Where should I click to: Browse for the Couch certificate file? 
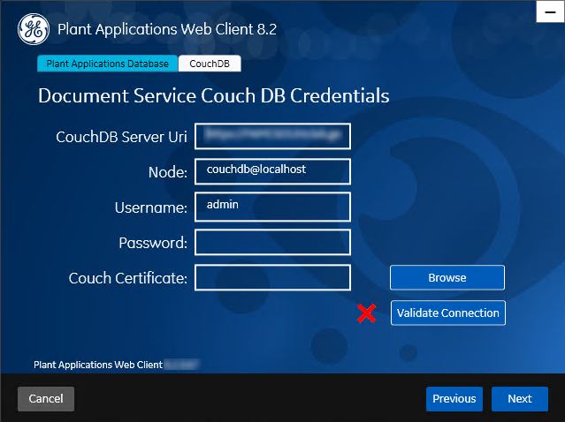[x=447, y=278]
